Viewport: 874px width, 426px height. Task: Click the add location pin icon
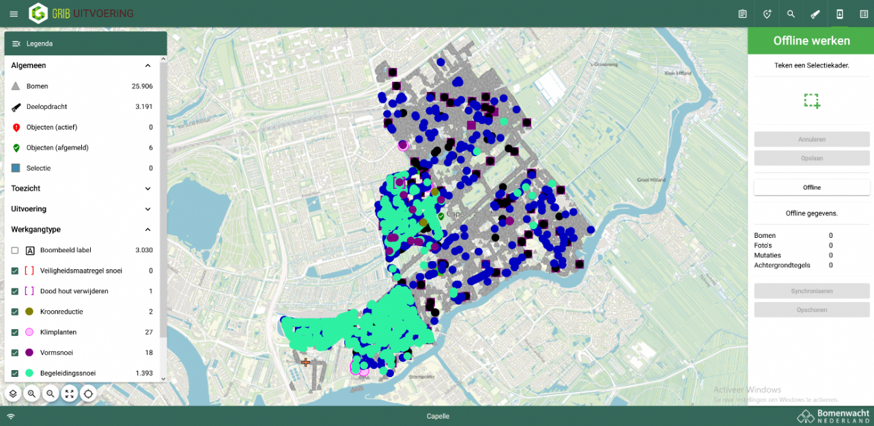[x=767, y=14]
